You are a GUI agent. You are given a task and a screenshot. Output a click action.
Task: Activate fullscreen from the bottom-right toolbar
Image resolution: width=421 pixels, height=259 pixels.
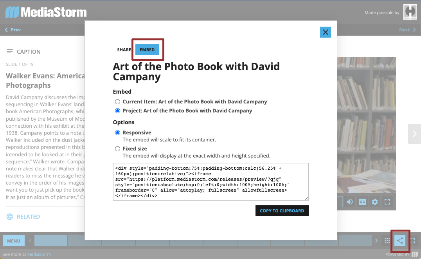[x=412, y=240]
